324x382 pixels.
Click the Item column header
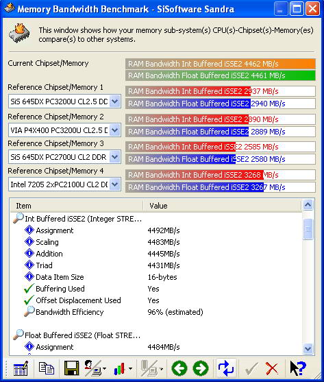coord(77,206)
